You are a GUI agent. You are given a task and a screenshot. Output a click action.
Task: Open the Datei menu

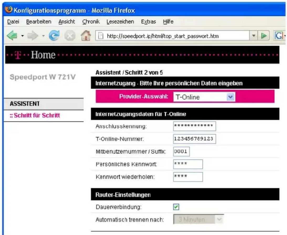point(13,22)
